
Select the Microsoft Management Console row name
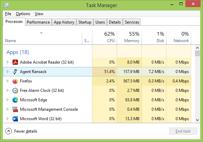49,109
